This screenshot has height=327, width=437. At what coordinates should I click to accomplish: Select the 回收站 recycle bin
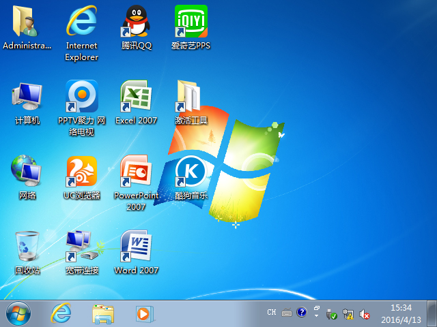point(27,253)
